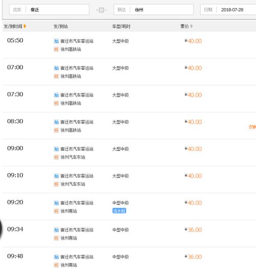Click the 终 end-station icon in 09:48 row
The width and height of the screenshot is (256, 268).
pos(56,265)
